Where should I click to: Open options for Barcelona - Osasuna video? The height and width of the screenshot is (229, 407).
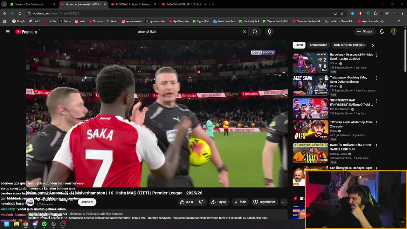(x=376, y=55)
